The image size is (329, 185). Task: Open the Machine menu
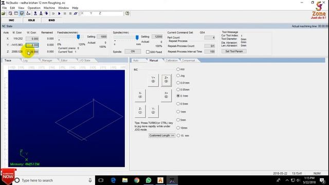pos(49,8)
